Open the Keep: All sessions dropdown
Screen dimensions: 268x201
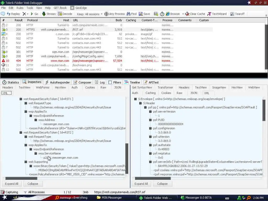90,14
